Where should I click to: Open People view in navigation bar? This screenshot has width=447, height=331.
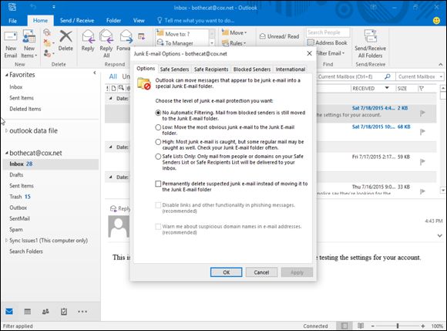[x=45, y=311]
